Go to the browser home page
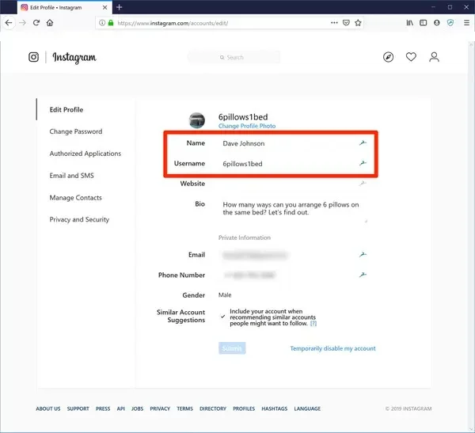The height and width of the screenshot is (433, 475). click(50, 23)
